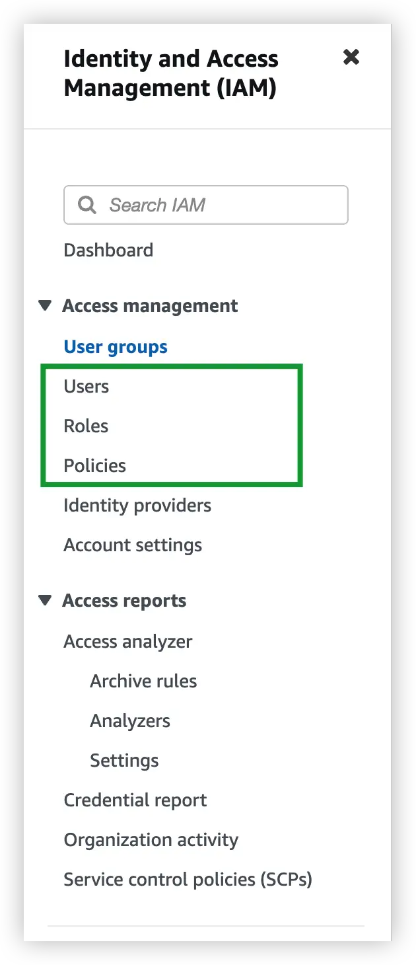Go to Service control policies (SCPs)
Screen dimensions: 416x965
coord(188,880)
